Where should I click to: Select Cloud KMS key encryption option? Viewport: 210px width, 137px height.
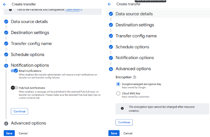pyautogui.click(x=118, y=93)
